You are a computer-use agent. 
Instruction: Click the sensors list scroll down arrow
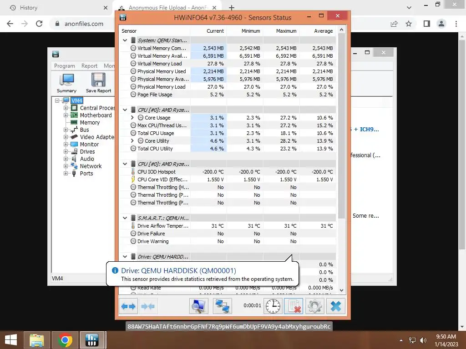click(x=341, y=290)
